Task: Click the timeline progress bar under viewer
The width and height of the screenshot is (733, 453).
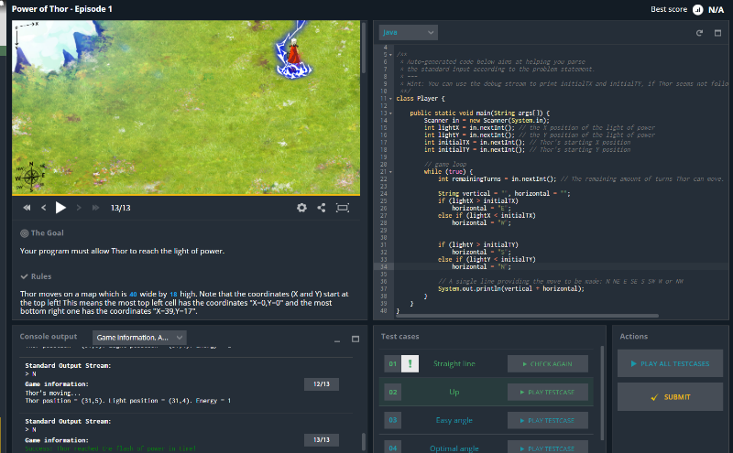Action: 186,194
